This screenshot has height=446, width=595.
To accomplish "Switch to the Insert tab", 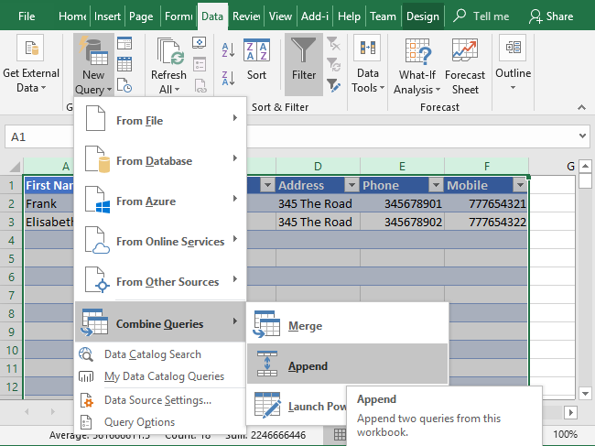I will coord(107,16).
